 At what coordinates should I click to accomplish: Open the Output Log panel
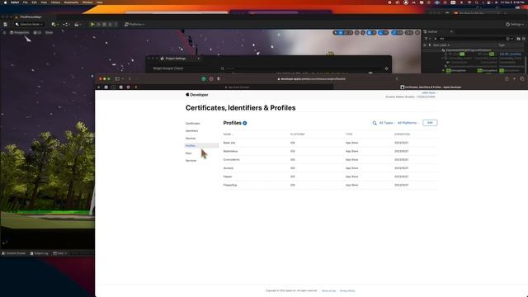click(x=40, y=253)
